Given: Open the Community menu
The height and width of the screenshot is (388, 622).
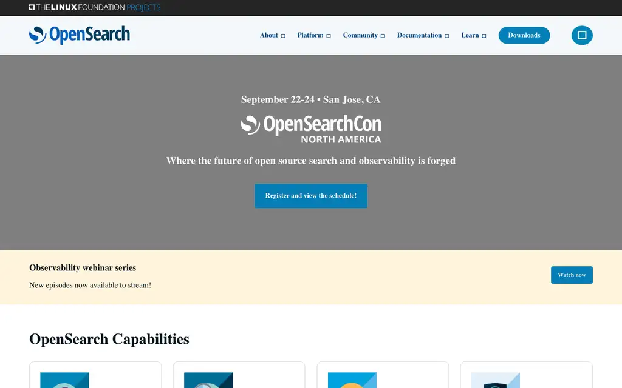Looking at the screenshot, I should coord(360,35).
